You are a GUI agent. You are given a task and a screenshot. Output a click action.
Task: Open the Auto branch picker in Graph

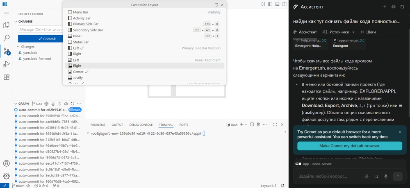point(37,104)
